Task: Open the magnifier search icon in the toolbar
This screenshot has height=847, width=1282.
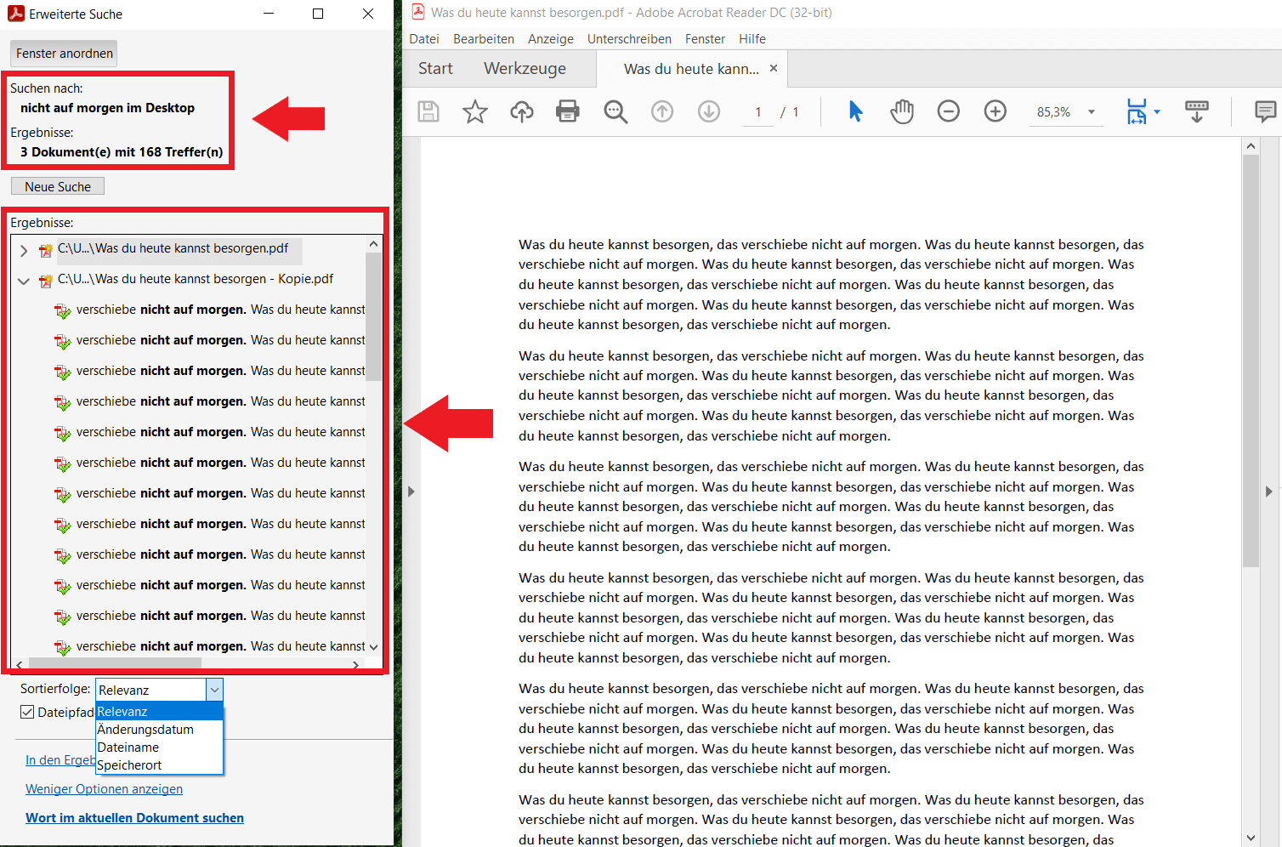Action: point(615,111)
